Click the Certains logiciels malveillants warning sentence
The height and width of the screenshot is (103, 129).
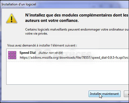(x=77, y=29)
